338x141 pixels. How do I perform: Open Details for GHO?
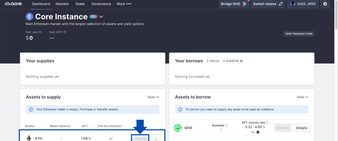coord(301,128)
